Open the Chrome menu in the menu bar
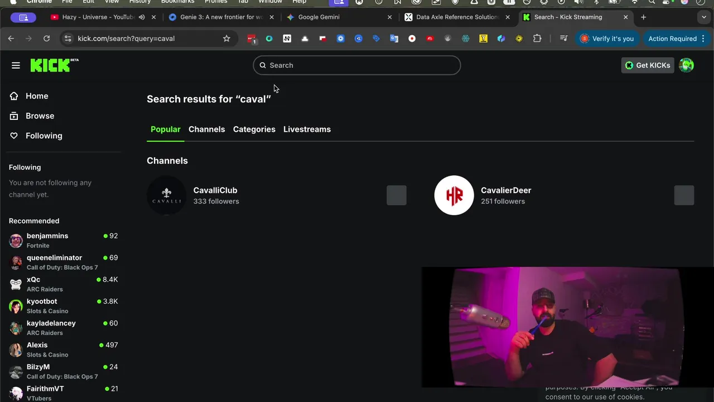This screenshot has height=402, width=714. click(x=39, y=2)
